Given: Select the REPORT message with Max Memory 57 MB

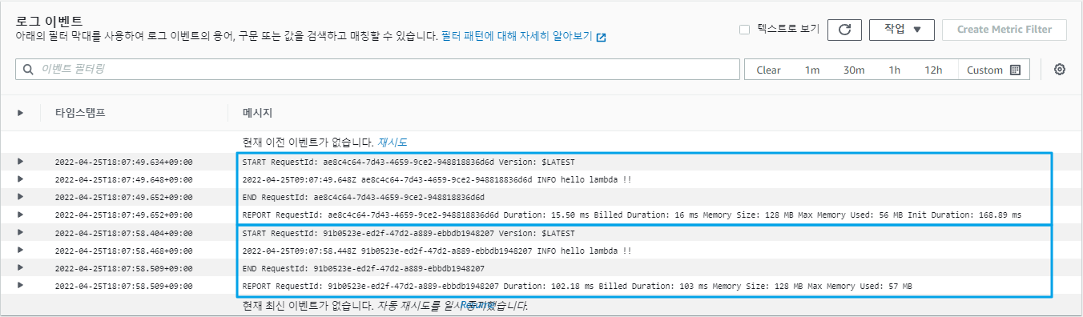Looking at the screenshot, I should (577, 287).
